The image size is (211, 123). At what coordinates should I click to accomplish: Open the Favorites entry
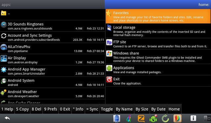158,16
